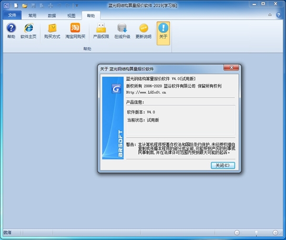
Task: Open file via yellow folder icon
Action: tap(25, 6)
